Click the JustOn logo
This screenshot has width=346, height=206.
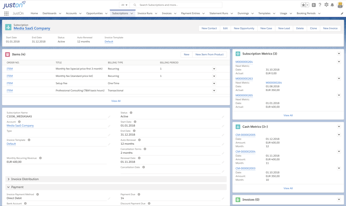pos(14,5)
